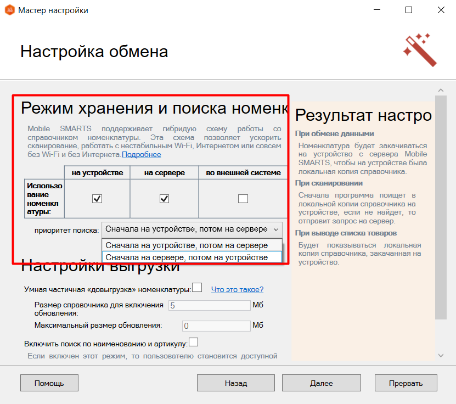This screenshot has width=456, height=404.
Task: Close the Мастер настройки window
Action: tap(441, 10)
